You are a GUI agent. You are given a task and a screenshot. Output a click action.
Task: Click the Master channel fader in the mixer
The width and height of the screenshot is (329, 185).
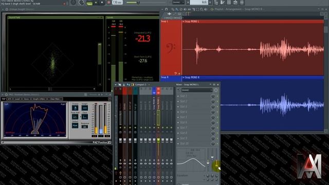point(120,140)
